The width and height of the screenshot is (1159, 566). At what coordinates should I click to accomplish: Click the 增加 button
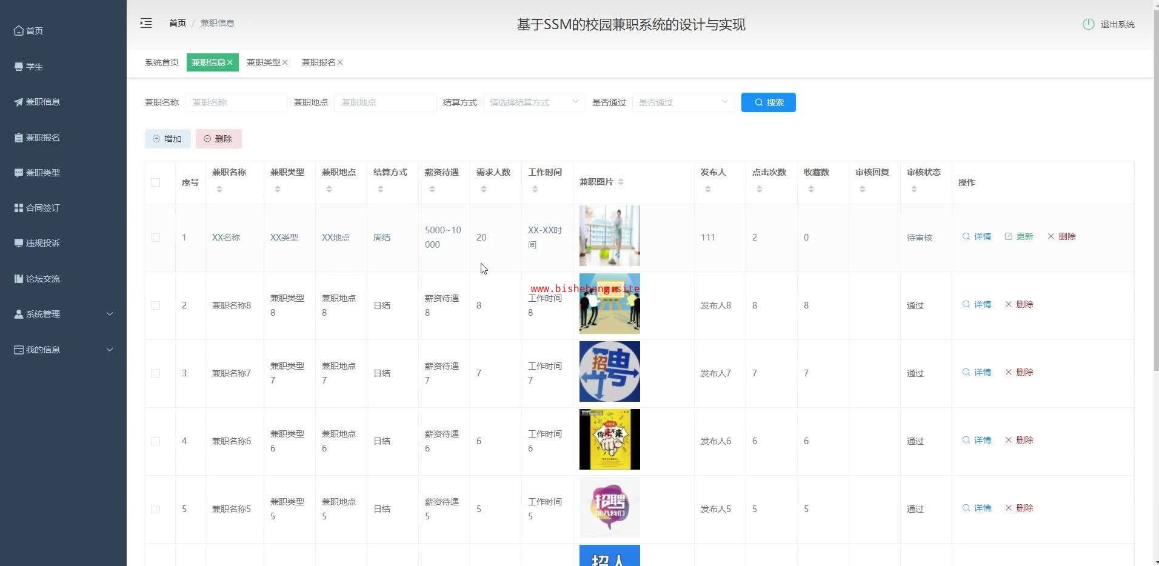coord(167,139)
